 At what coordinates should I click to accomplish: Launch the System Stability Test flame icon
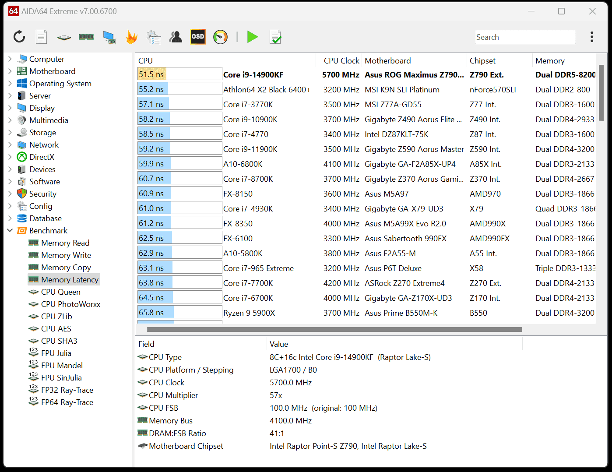click(x=131, y=37)
